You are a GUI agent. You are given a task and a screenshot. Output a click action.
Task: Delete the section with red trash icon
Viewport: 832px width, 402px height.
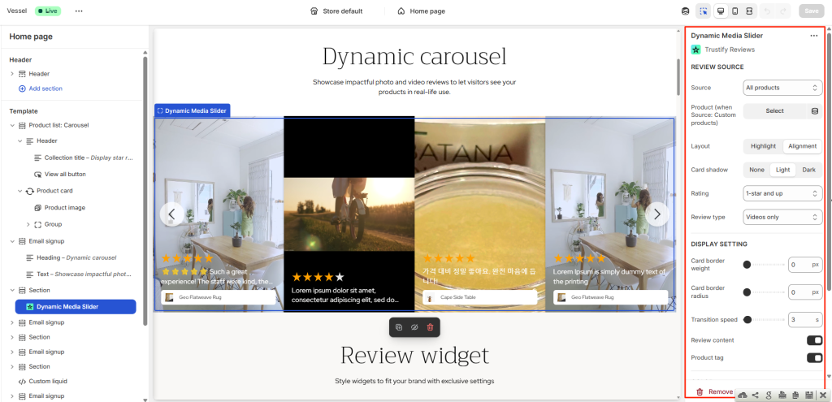[x=430, y=327]
